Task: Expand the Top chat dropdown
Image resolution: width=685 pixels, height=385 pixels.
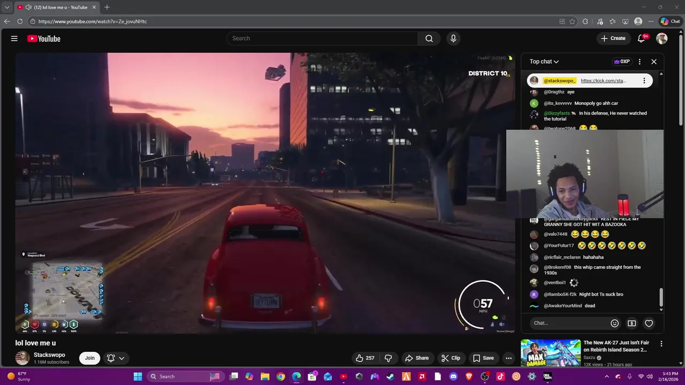Action: (544, 61)
